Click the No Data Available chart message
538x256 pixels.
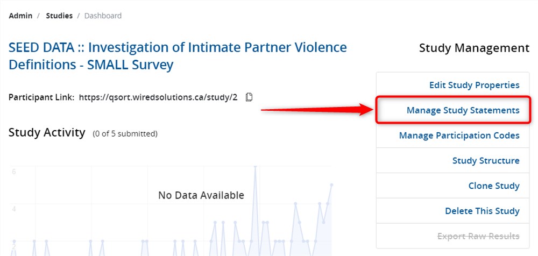click(201, 195)
